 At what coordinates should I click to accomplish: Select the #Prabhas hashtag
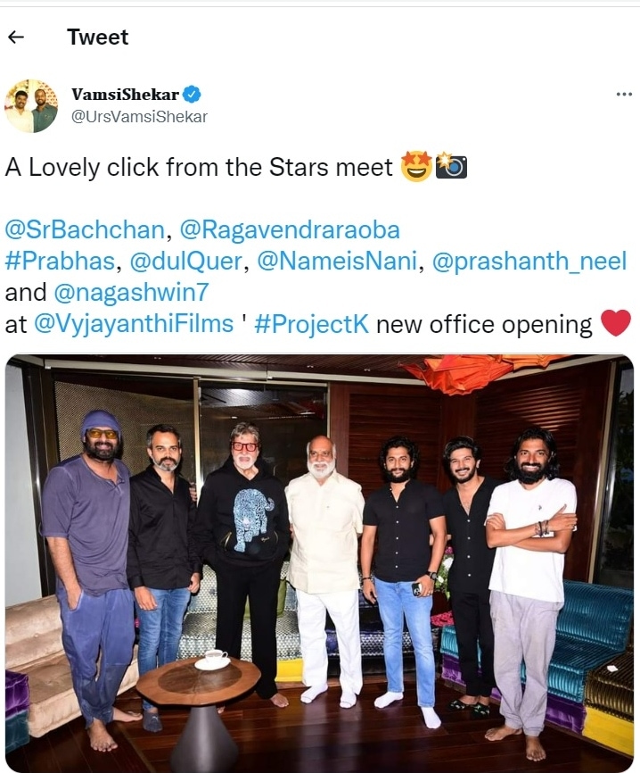[61, 262]
